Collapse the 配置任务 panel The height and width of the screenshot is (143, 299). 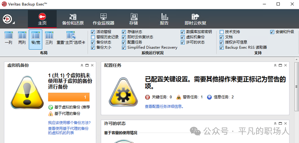[x=275, y=65]
